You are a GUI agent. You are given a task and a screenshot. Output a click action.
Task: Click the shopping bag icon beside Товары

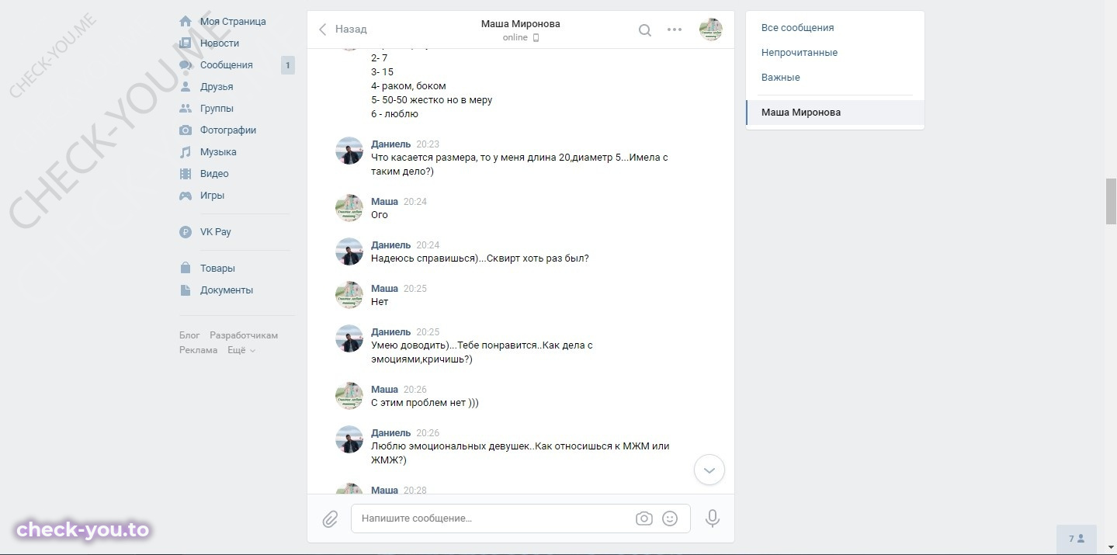coord(186,269)
